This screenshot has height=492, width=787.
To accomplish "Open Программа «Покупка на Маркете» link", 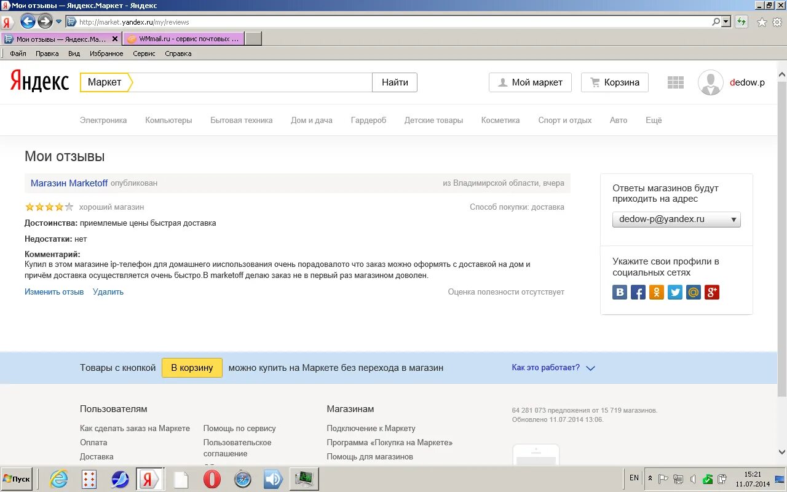I will tap(390, 443).
